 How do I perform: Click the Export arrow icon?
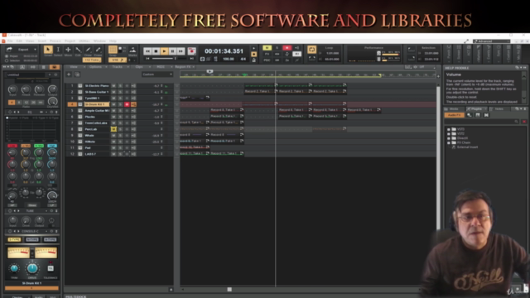[x=9, y=50]
